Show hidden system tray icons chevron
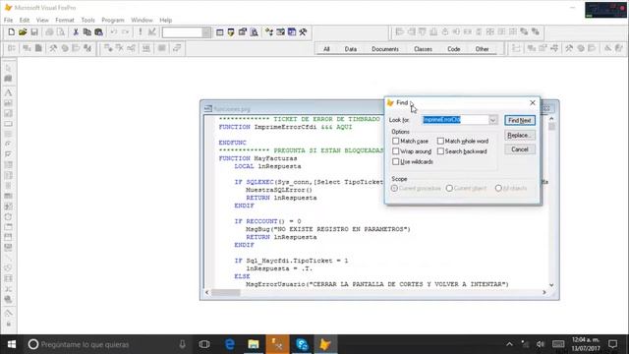 [x=509, y=344]
